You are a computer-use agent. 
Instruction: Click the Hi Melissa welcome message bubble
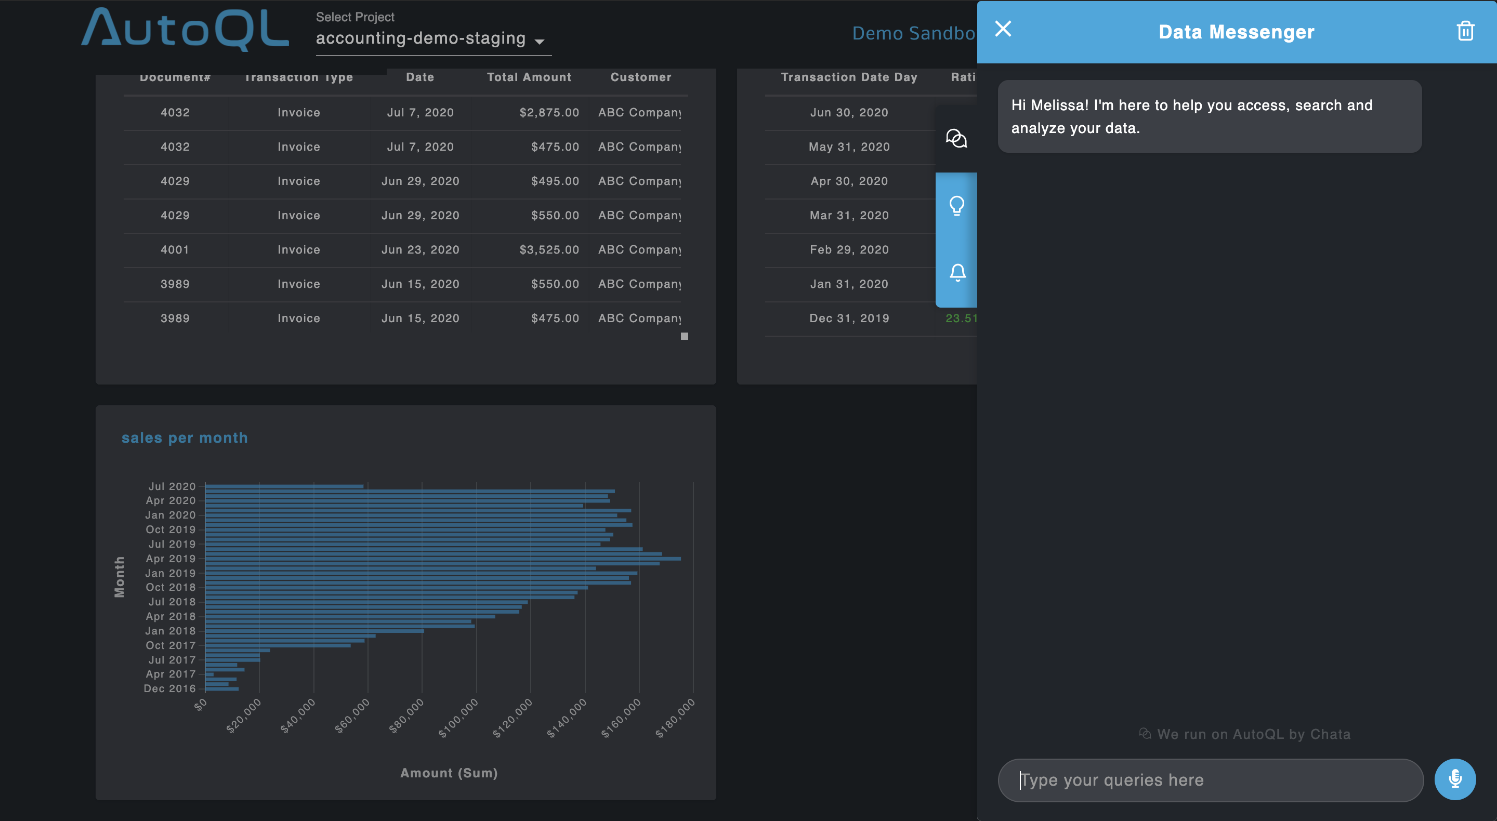point(1210,117)
